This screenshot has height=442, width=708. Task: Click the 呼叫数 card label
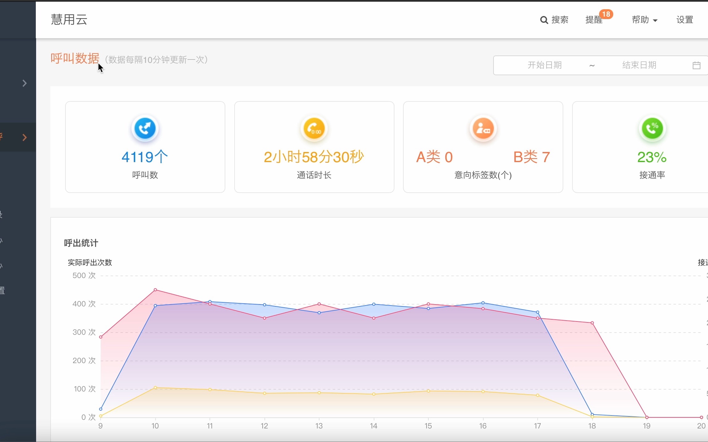(x=145, y=175)
